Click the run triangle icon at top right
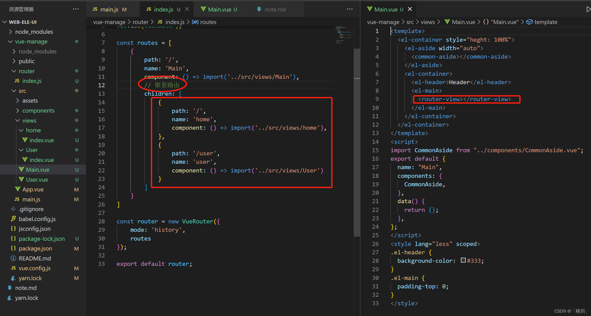Screen dimensions: 591x316 588,9
